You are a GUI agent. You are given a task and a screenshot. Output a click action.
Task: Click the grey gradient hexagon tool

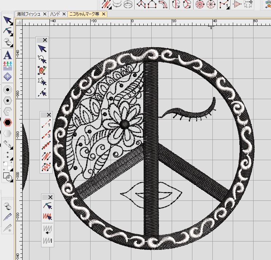tap(7, 133)
